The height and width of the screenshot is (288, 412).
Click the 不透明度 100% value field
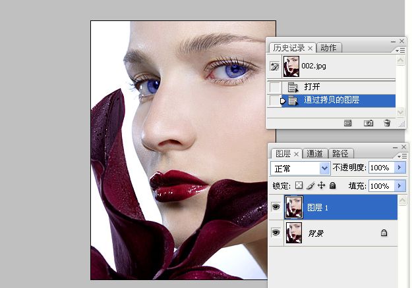[381, 168]
